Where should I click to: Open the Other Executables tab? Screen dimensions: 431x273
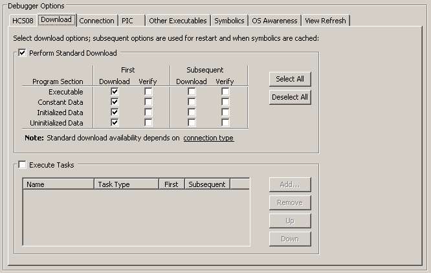pos(178,21)
